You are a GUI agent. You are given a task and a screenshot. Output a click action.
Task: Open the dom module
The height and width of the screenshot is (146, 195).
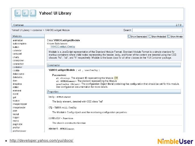point(15,81)
